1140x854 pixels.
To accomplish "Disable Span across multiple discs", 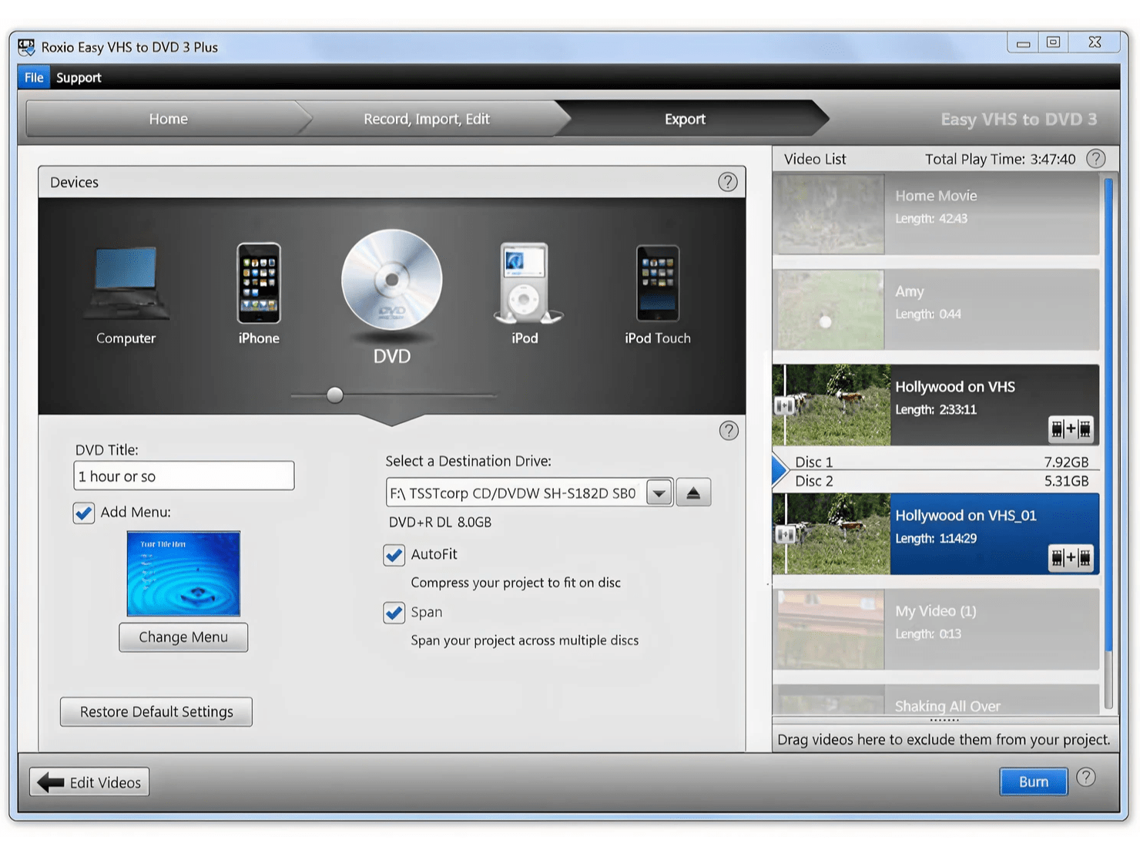I will click(x=394, y=612).
